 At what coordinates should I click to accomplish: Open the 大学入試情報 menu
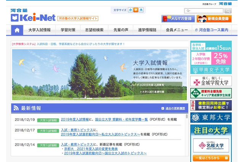tap(39, 30)
